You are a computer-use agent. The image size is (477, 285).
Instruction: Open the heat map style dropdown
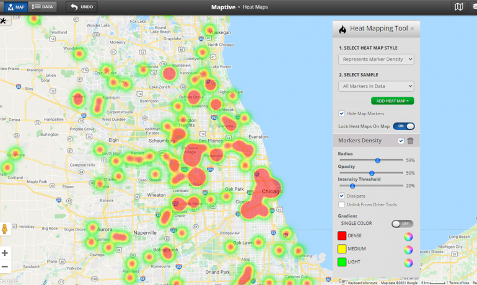pyautogui.click(x=376, y=59)
